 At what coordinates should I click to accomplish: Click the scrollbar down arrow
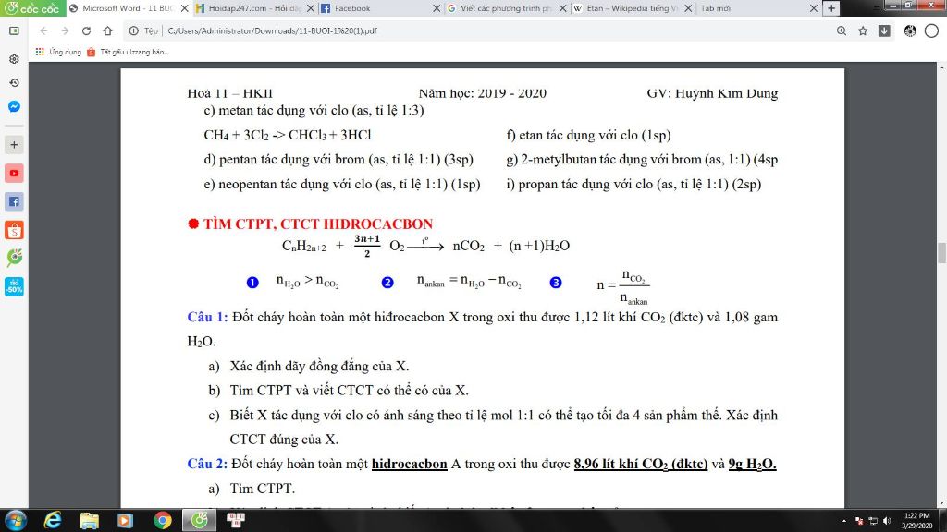(x=941, y=503)
